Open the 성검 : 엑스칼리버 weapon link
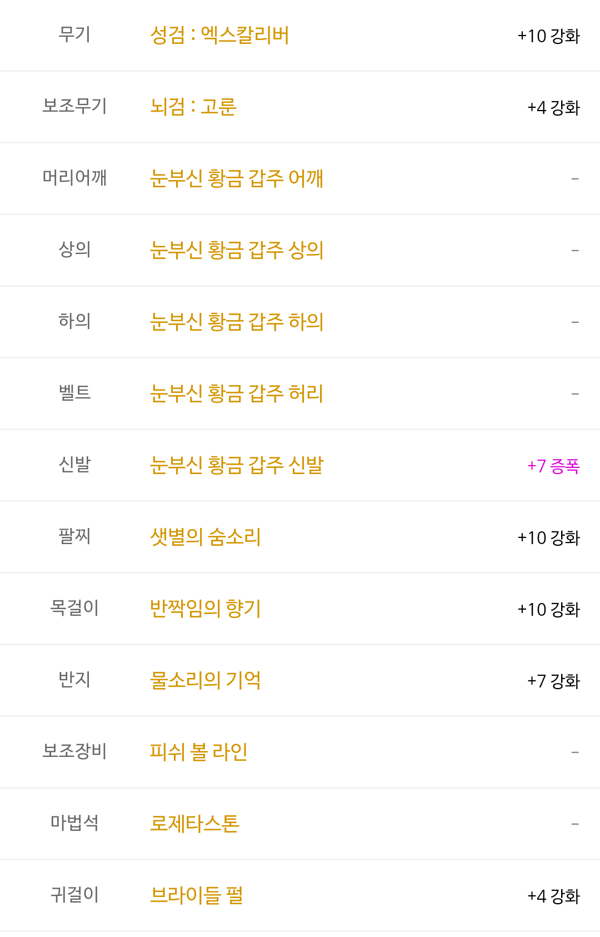600x937 pixels. click(219, 36)
